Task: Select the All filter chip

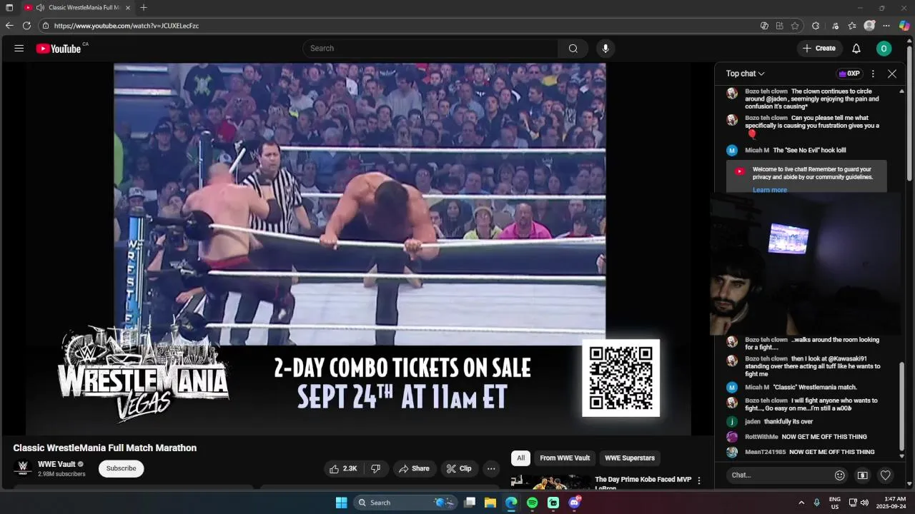Action: click(520, 458)
